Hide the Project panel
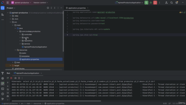 point(61,8)
